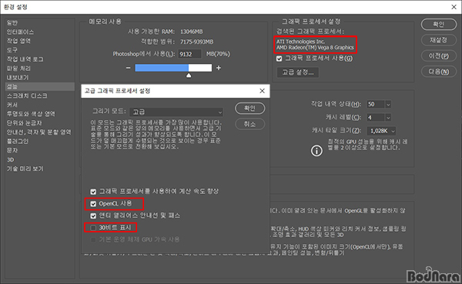This screenshot has height=284, width=462.
Task: Click the 재설정 button
Action: point(439,40)
